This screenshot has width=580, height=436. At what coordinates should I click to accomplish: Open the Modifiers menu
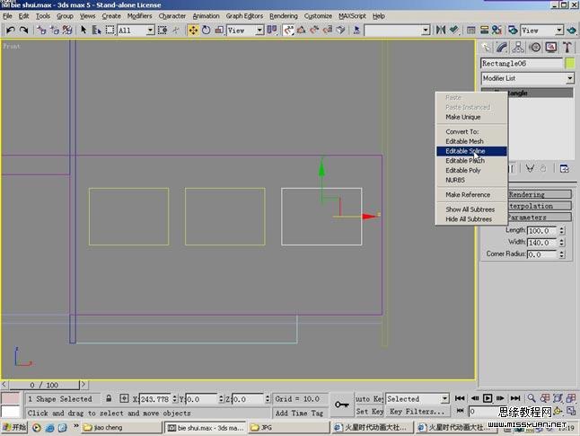point(139,16)
